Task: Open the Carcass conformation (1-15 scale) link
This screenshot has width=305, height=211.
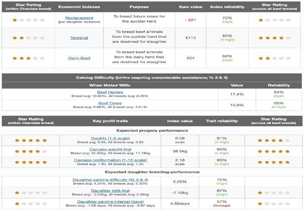Action: click(110, 160)
